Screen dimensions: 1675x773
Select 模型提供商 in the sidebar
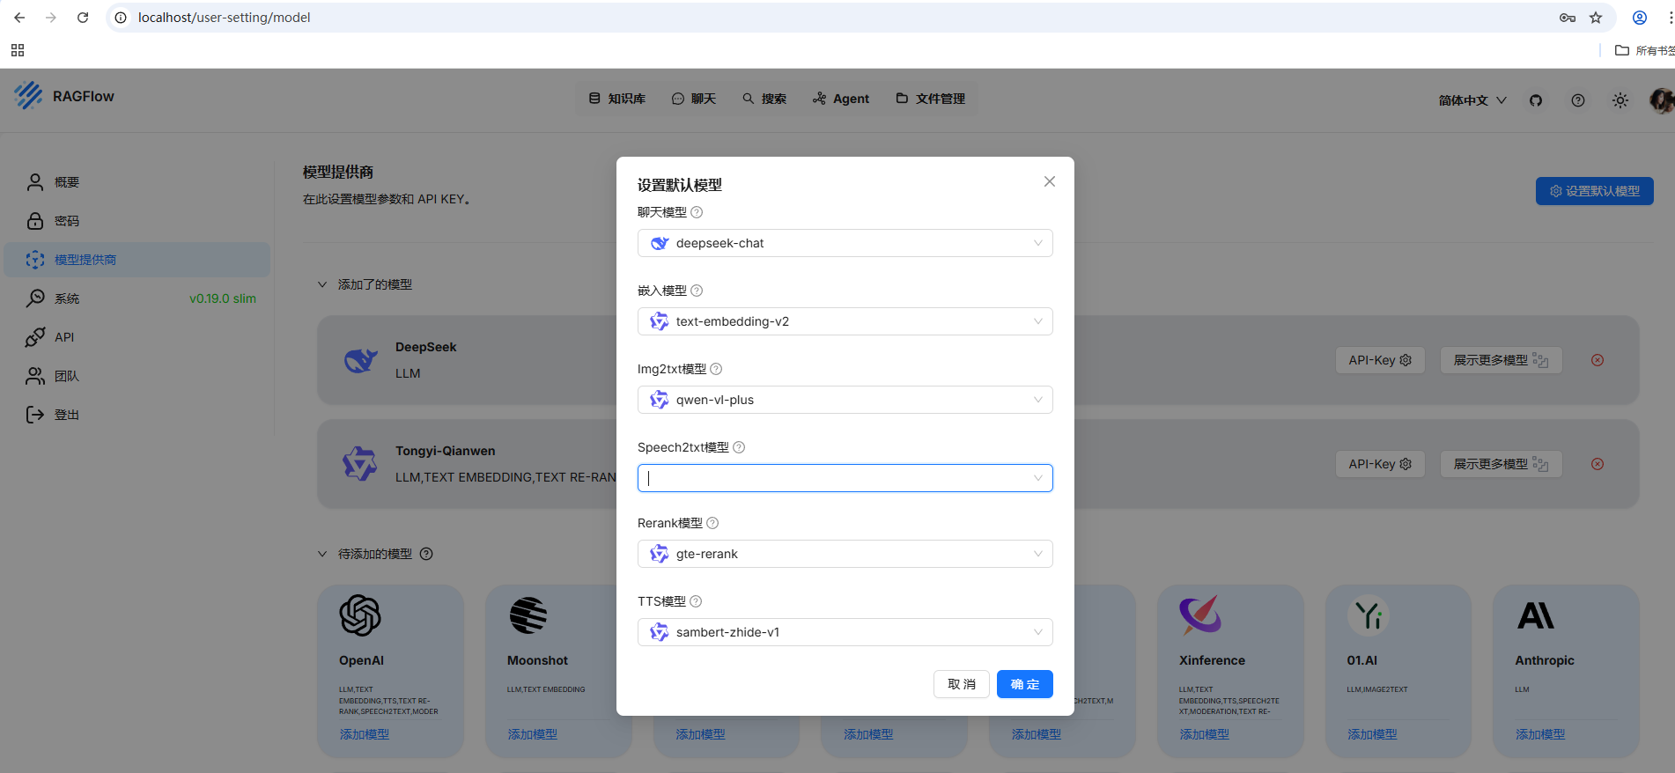[x=137, y=260]
